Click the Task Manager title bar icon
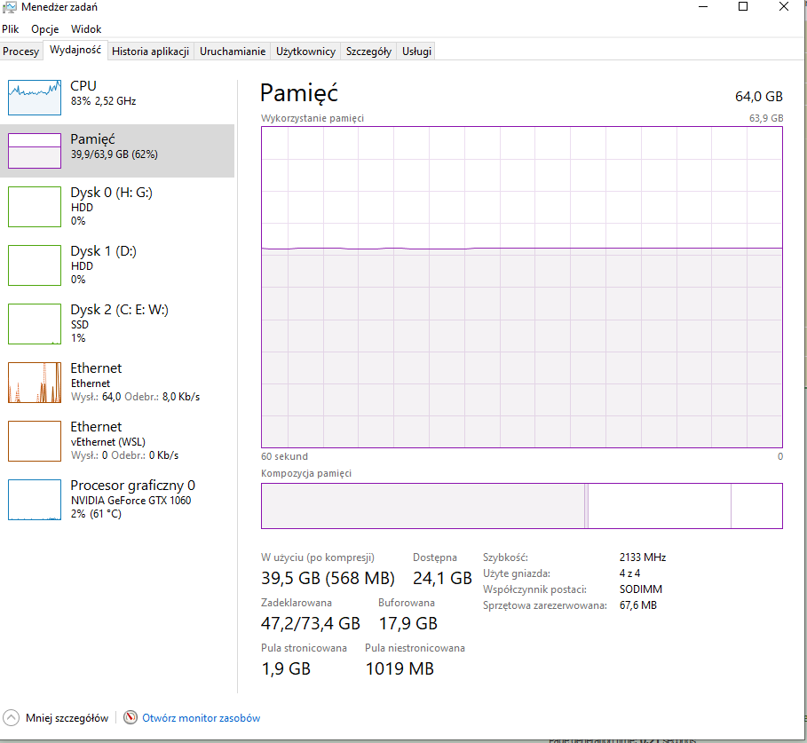 [9, 7]
